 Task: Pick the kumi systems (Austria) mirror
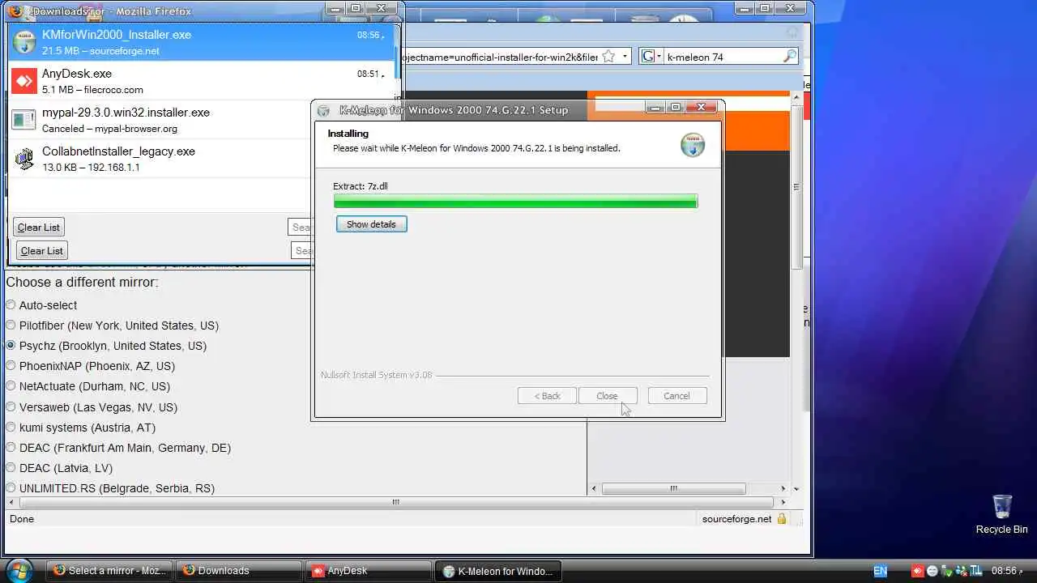point(11,428)
